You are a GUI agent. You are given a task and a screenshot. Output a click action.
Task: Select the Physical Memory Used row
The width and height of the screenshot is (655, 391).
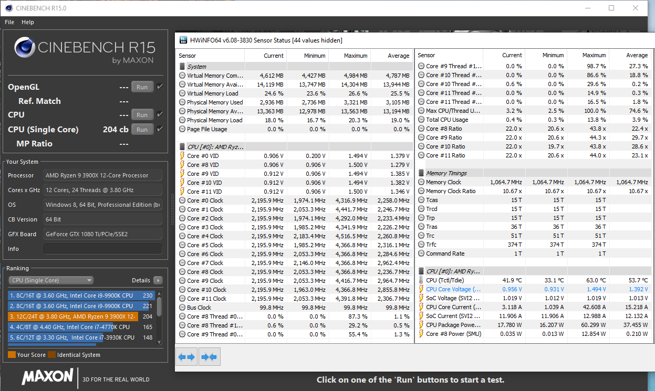(295, 102)
